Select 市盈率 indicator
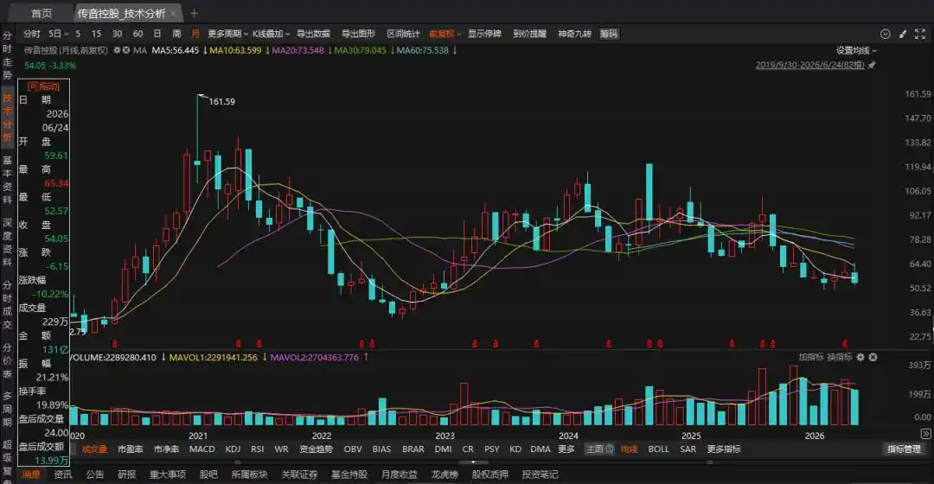This screenshot has height=484, width=934. pos(130,449)
